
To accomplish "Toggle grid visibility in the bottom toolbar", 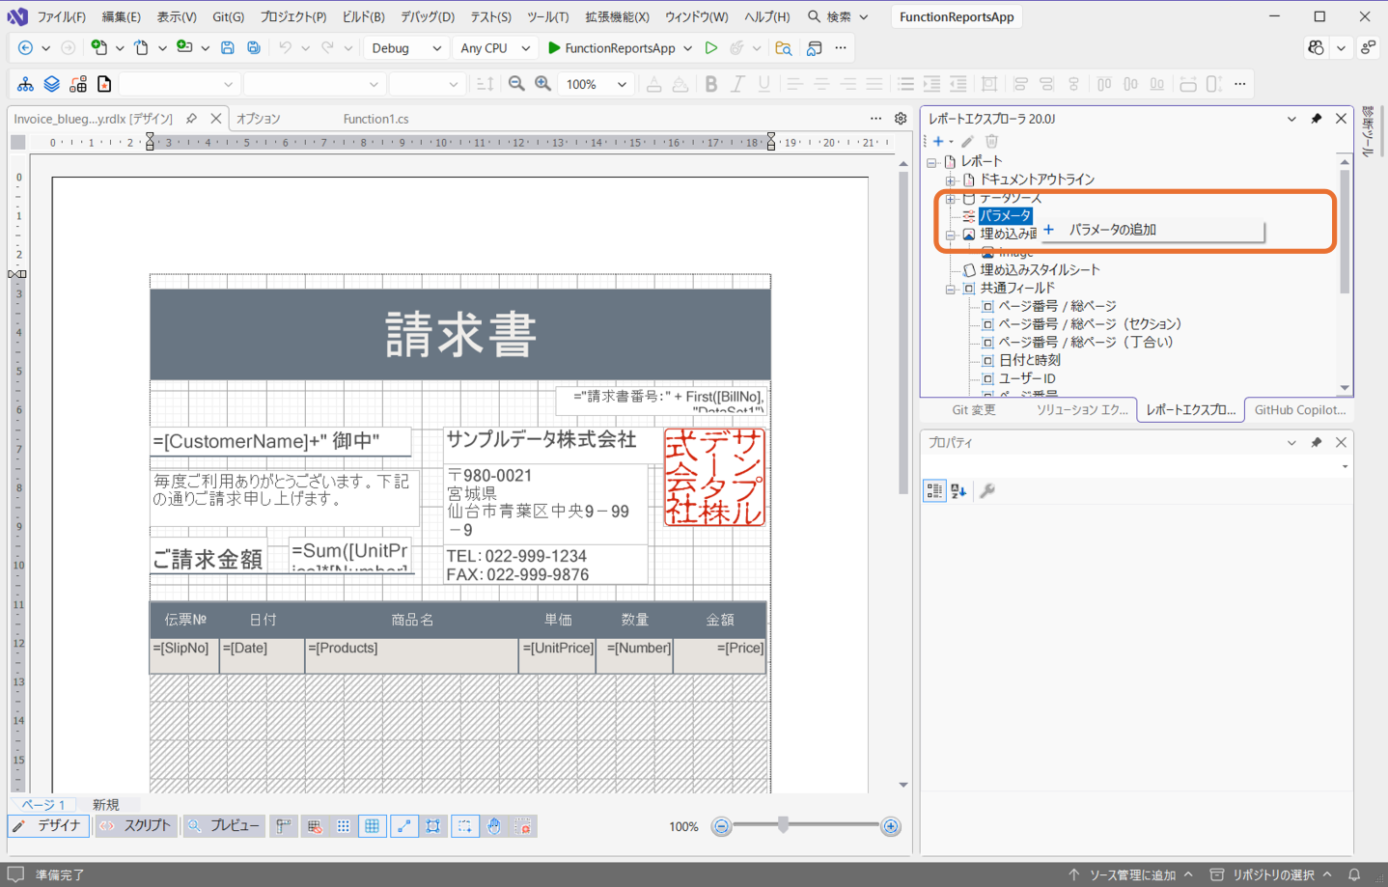I will pyautogui.click(x=372, y=826).
